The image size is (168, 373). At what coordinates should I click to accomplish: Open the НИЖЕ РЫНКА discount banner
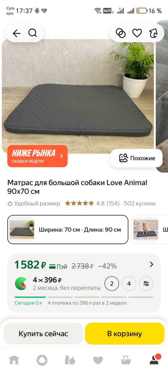[37, 156]
